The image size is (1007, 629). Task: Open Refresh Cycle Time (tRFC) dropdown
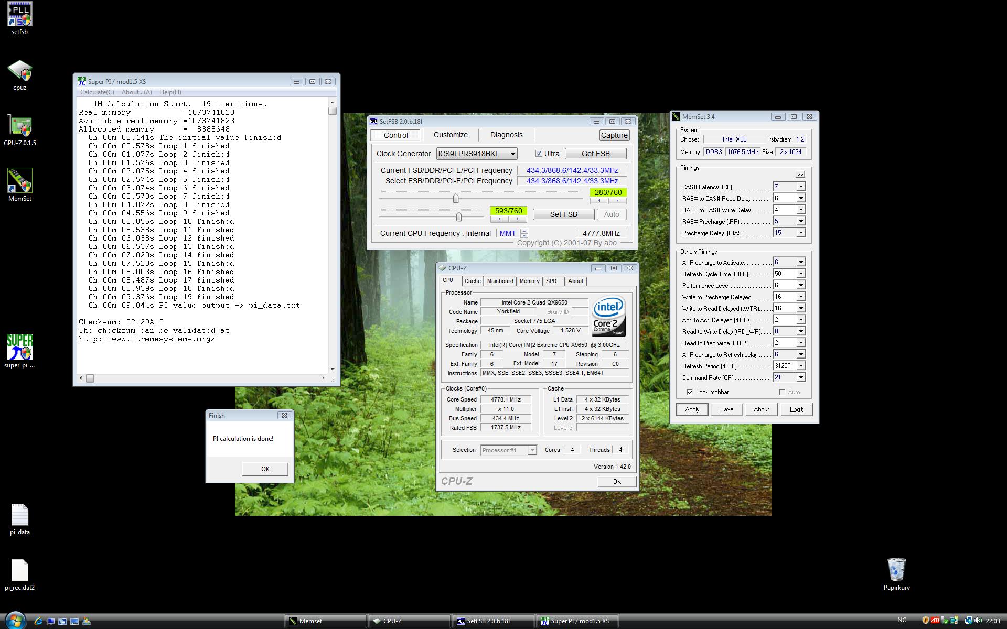pos(800,274)
